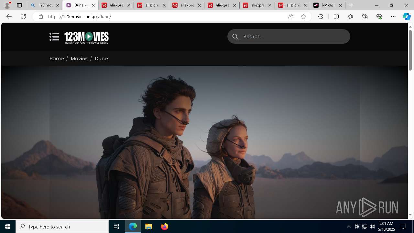Click the scrollbar up arrow
This screenshot has height=233, width=414.
click(x=410, y=26)
